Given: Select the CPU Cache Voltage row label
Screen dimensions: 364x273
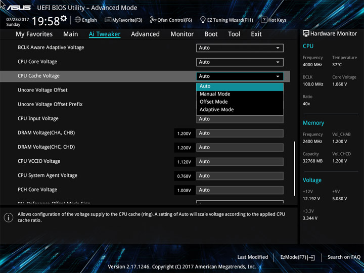Looking at the screenshot, I should [38, 76].
